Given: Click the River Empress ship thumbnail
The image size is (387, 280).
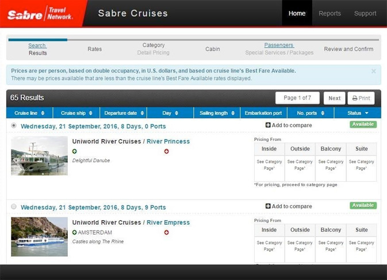Looking at the screenshot, I should pos(39,236).
